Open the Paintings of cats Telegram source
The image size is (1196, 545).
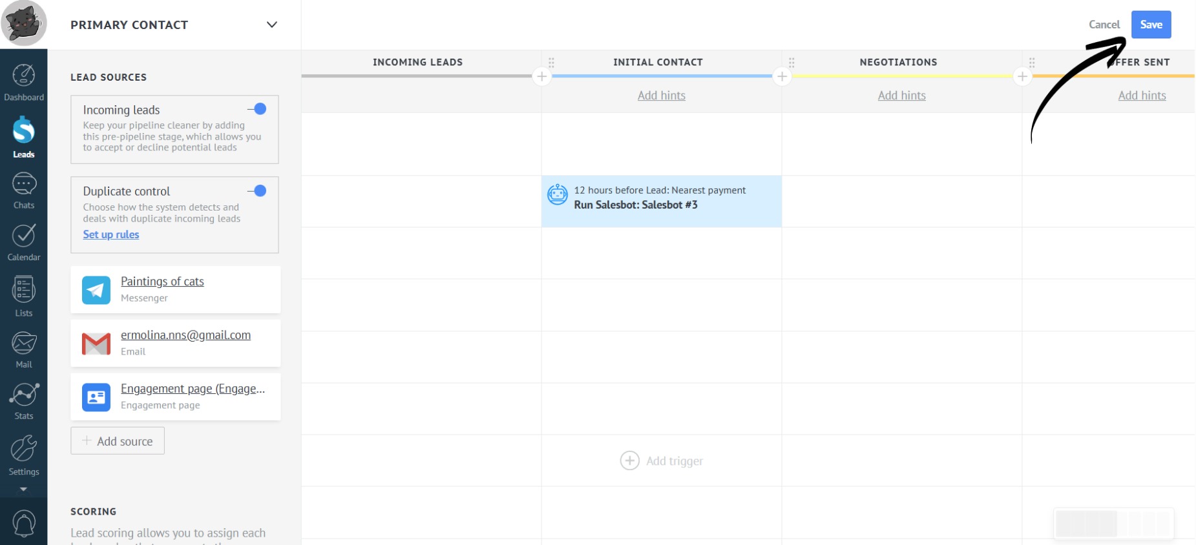(162, 282)
